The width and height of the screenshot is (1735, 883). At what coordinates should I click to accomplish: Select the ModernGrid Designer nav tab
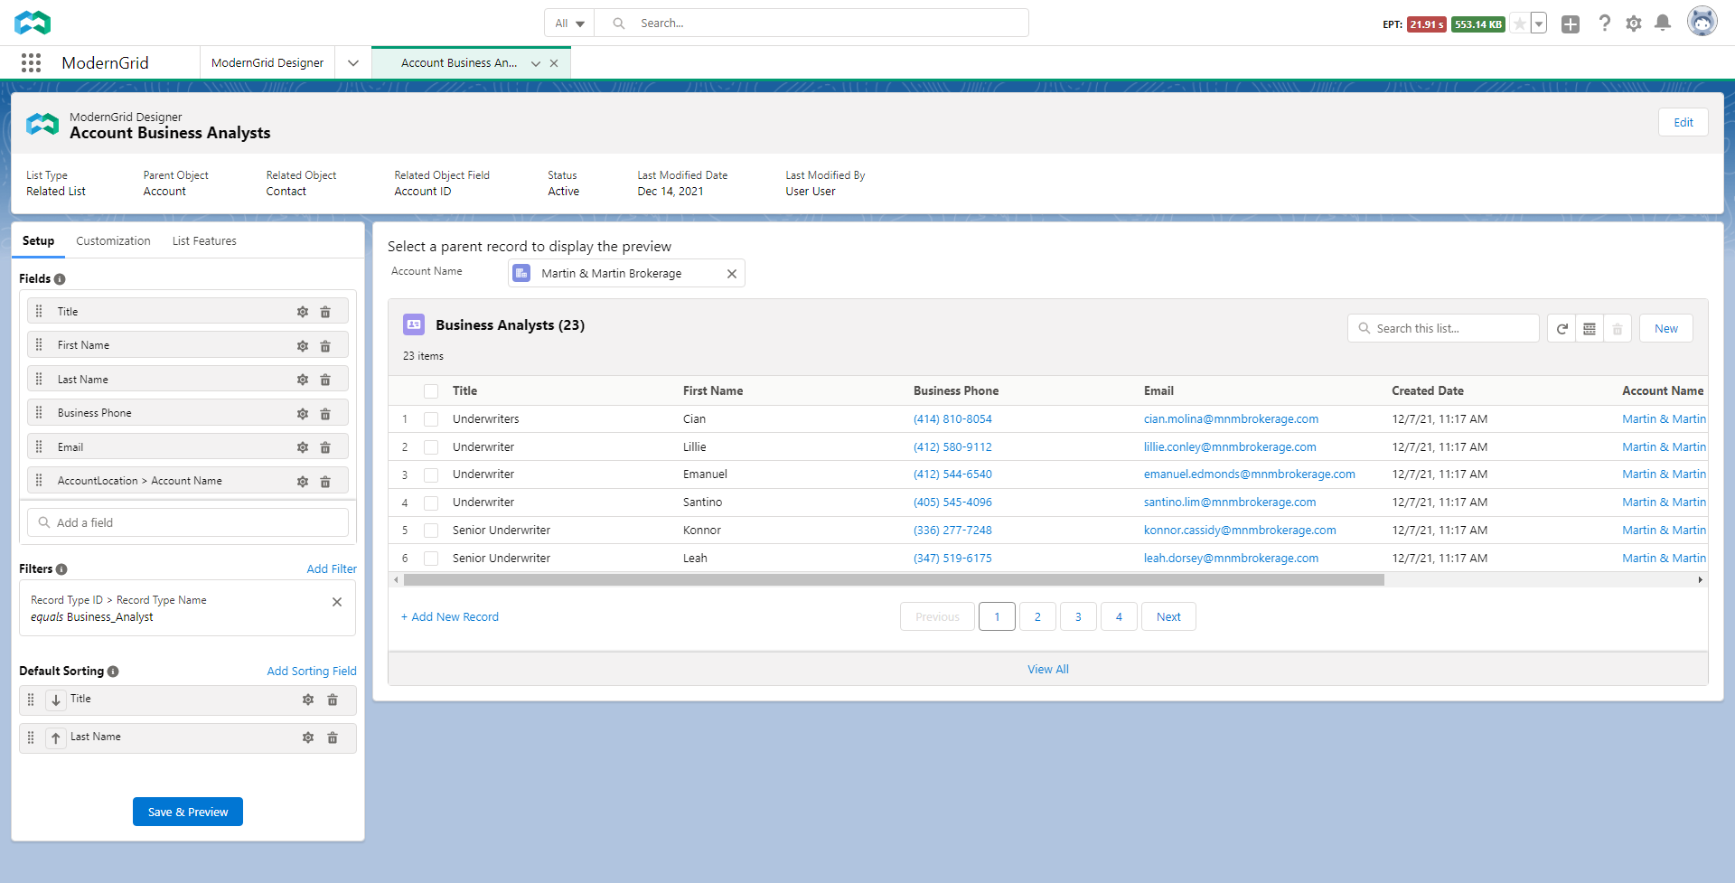(267, 63)
